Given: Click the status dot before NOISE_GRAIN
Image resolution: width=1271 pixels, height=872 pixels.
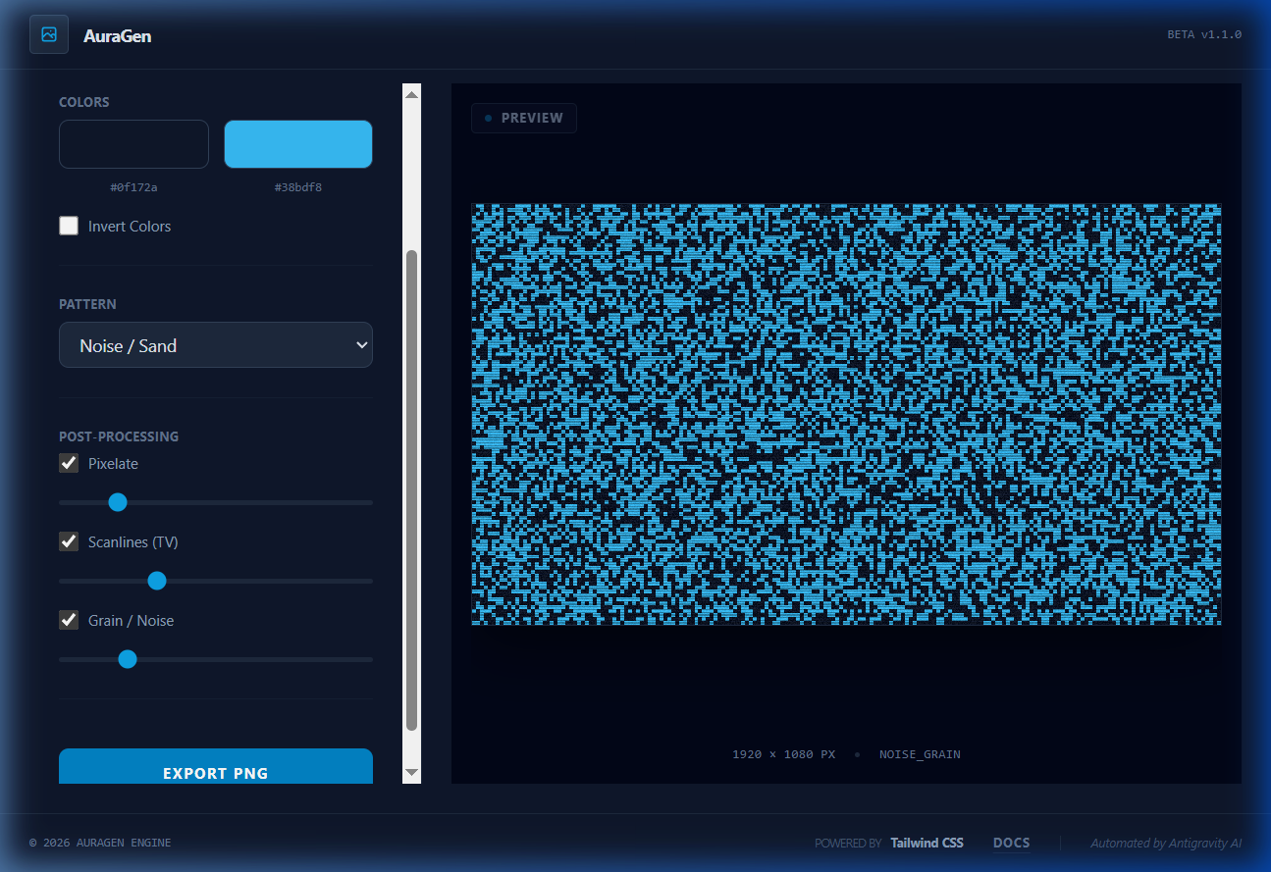Looking at the screenshot, I should coord(858,754).
